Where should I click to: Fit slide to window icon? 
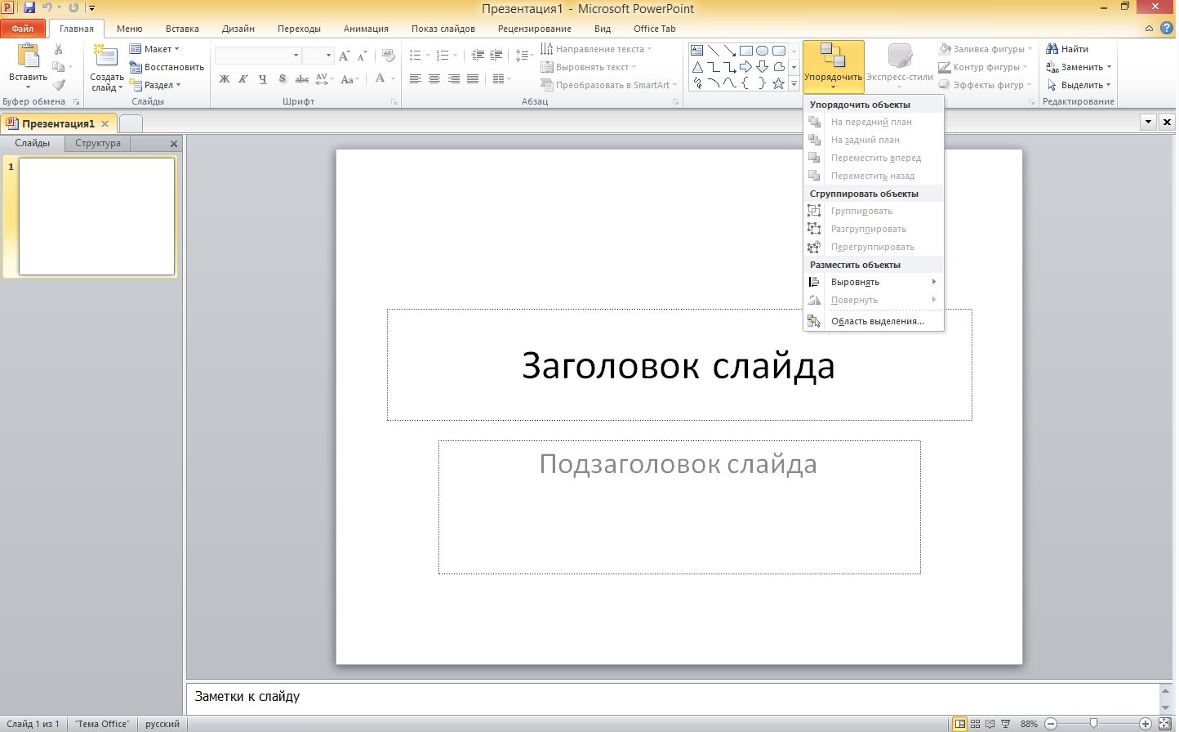click(x=1165, y=724)
